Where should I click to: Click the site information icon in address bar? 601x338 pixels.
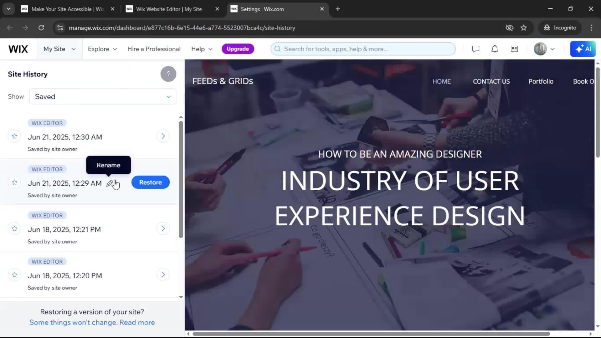pos(60,28)
